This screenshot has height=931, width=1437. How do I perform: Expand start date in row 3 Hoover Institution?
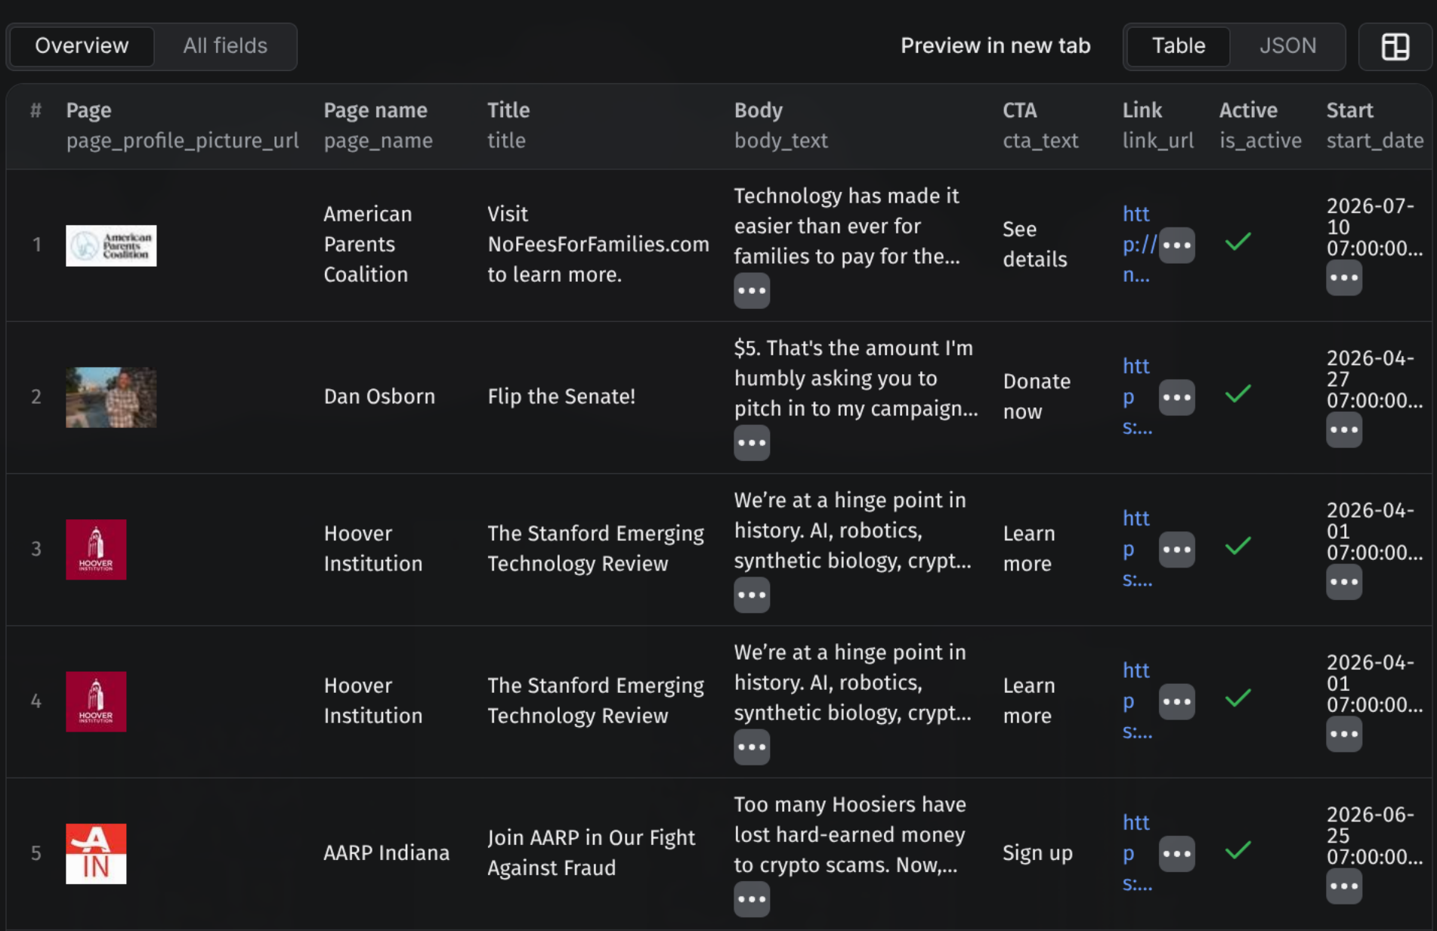(x=1344, y=582)
